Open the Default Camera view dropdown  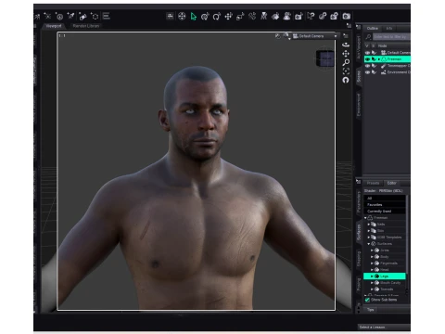pos(315,36)
